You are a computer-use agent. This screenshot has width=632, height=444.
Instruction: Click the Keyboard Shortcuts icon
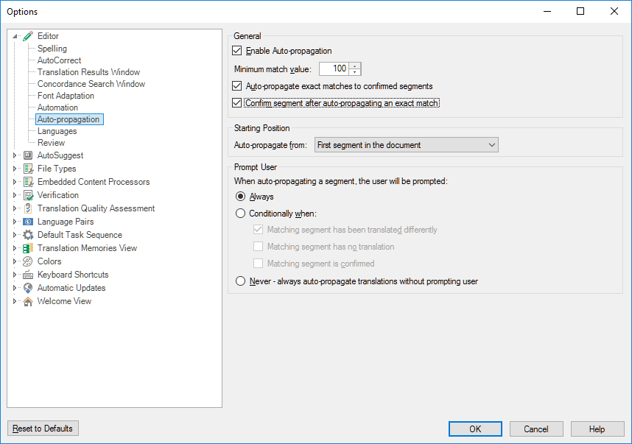point(28,275)
